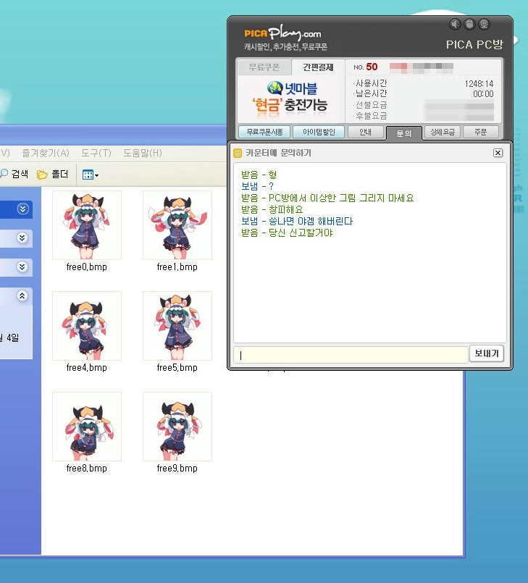
Task: Click the "4일" date text in Explorer sidebar
Action: (12, 337)
